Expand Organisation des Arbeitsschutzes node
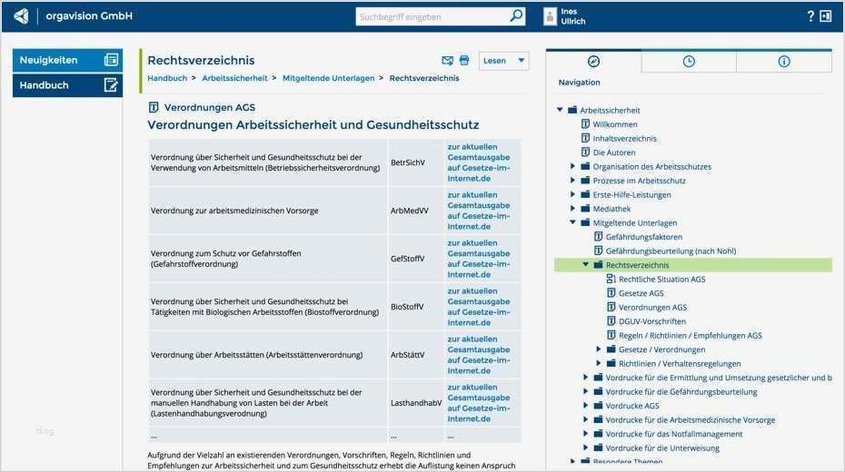Viewport: 845px width, 472px height. [572, 166]
